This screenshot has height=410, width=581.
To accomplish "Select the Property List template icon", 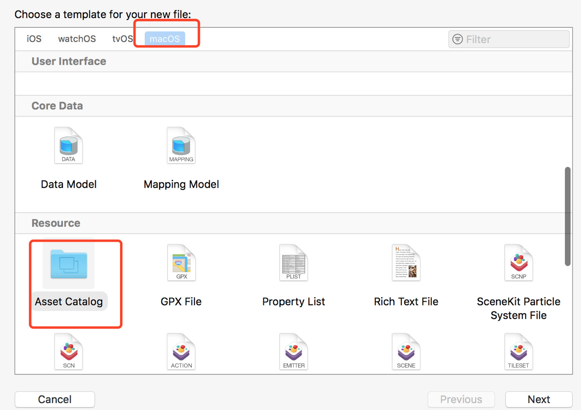I will [x=294, y=263].
